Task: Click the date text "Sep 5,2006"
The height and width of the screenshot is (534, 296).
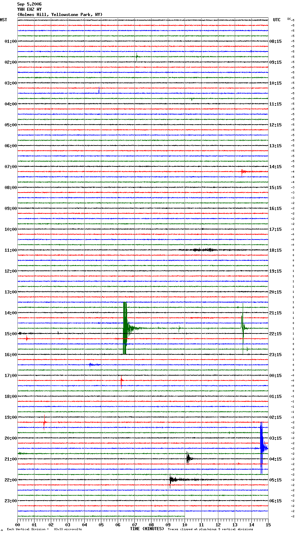Action: pyautogui.click(x=29, y=4)
